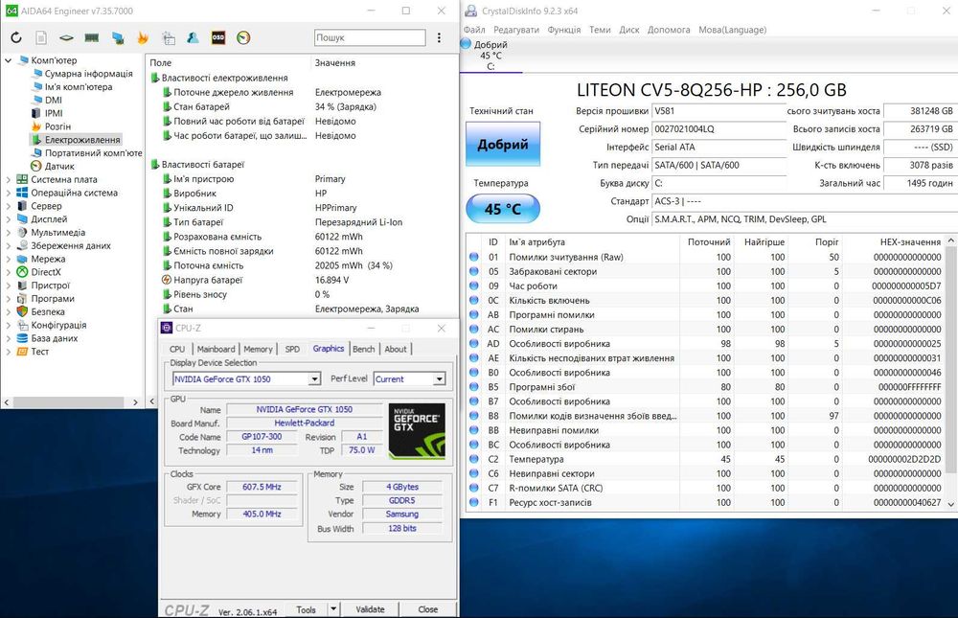The width and height of the screenshot is (958, 618).
Task: Collapse the Комп'ютер tree node
Action: (8, 60)
